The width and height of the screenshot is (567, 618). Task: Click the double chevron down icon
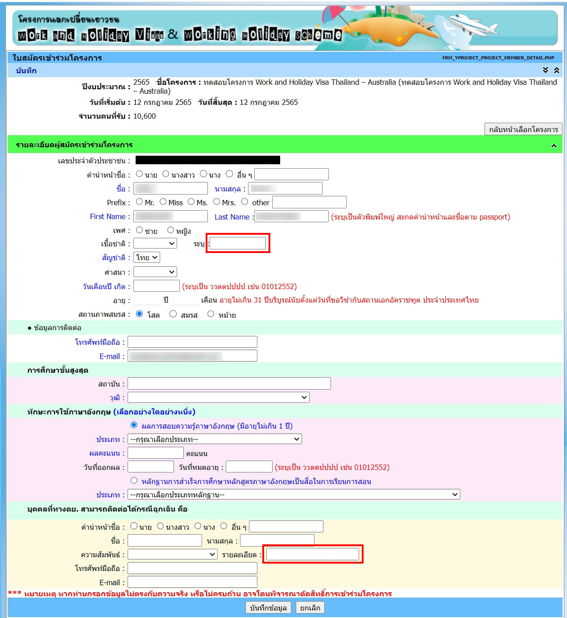pos(545,71)
